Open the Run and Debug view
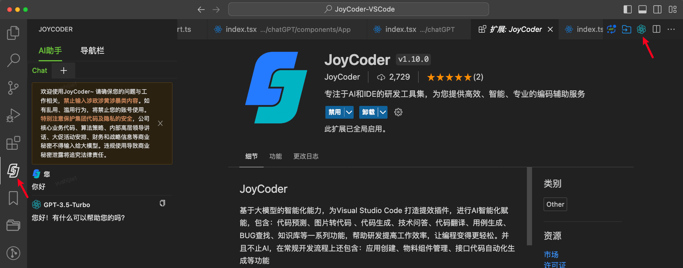The image size is (683, 268). pyautogui.click(x=13, y=115)
